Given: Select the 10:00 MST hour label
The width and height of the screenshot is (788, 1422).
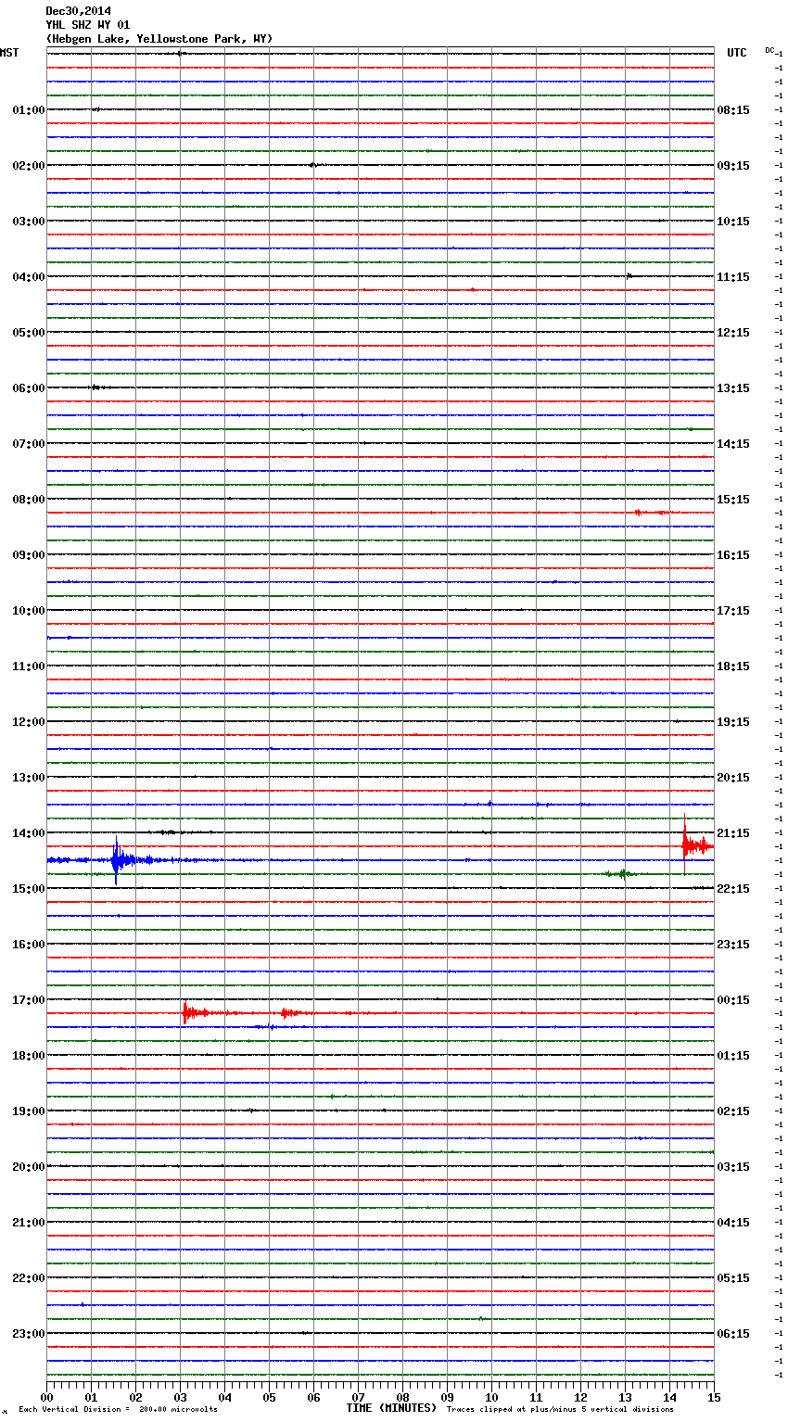Looking at the screenshot, I should (x=29, y=611).
